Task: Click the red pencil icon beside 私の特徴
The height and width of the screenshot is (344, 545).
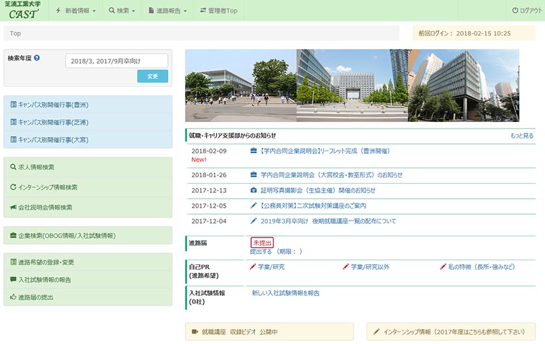Action: 443,267
